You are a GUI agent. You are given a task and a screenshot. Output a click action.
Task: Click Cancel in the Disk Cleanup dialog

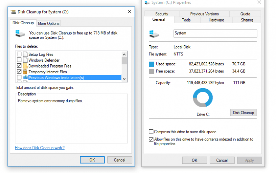coord(120,160)
